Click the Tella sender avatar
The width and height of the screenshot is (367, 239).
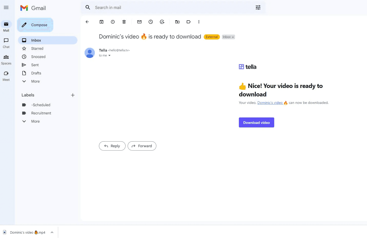(90, 53)
